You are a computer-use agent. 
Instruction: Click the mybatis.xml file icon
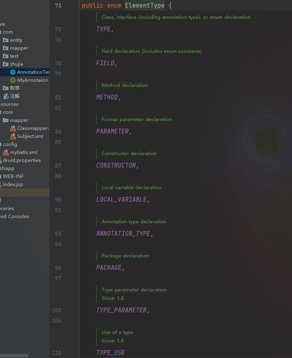pos(6,152)
